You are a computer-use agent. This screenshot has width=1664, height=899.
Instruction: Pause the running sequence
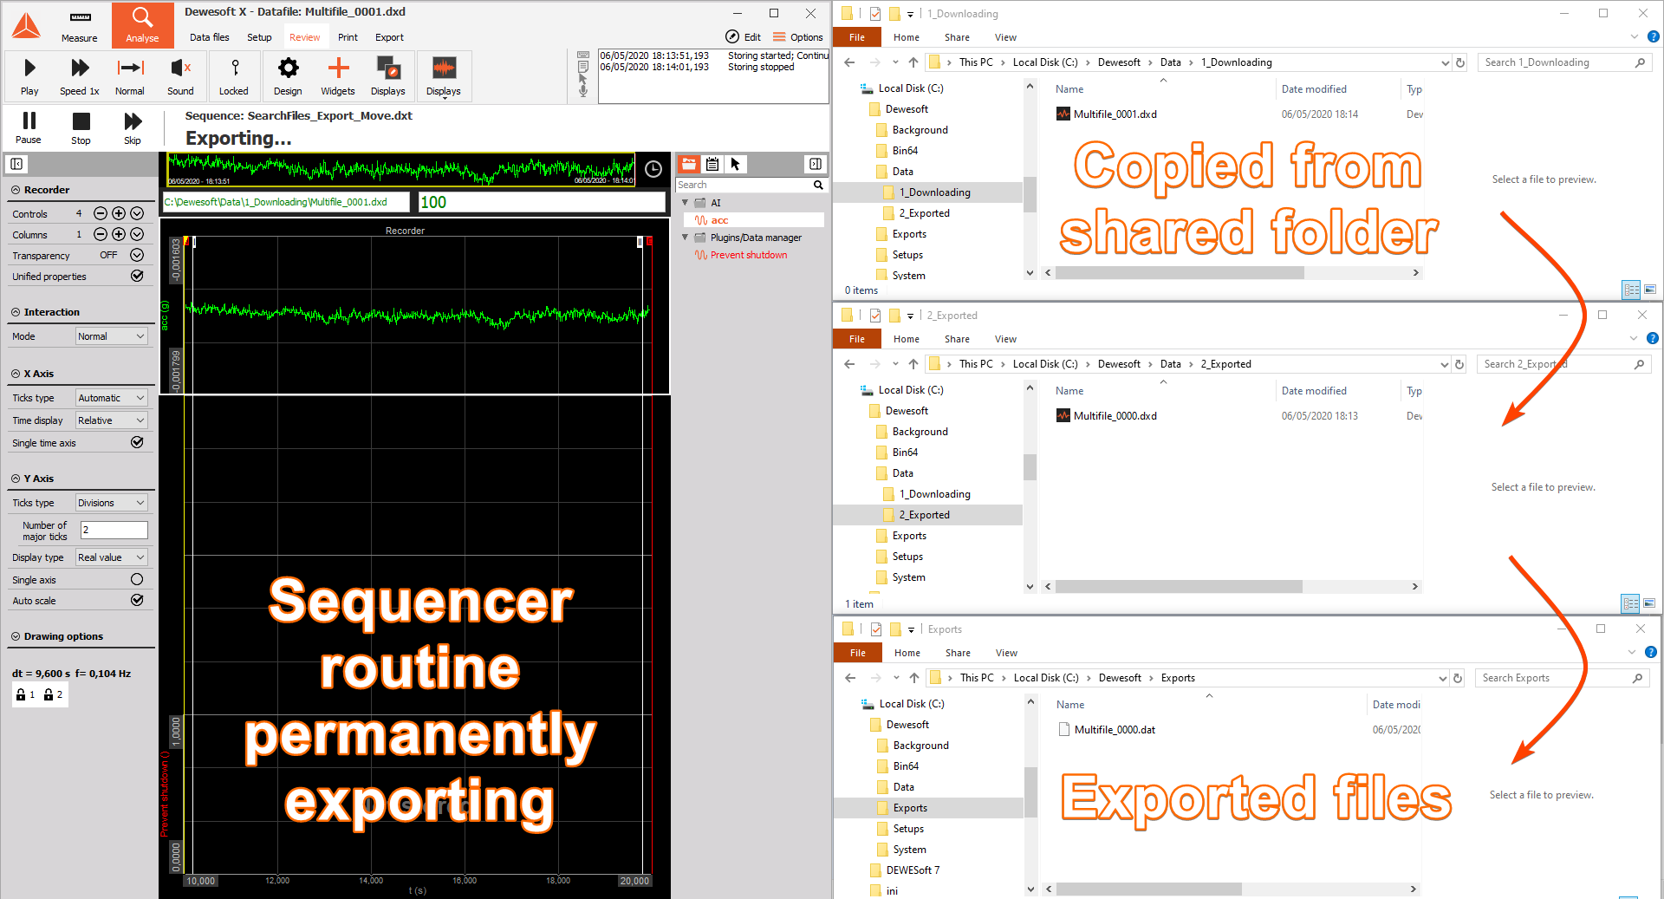(29, 127)
